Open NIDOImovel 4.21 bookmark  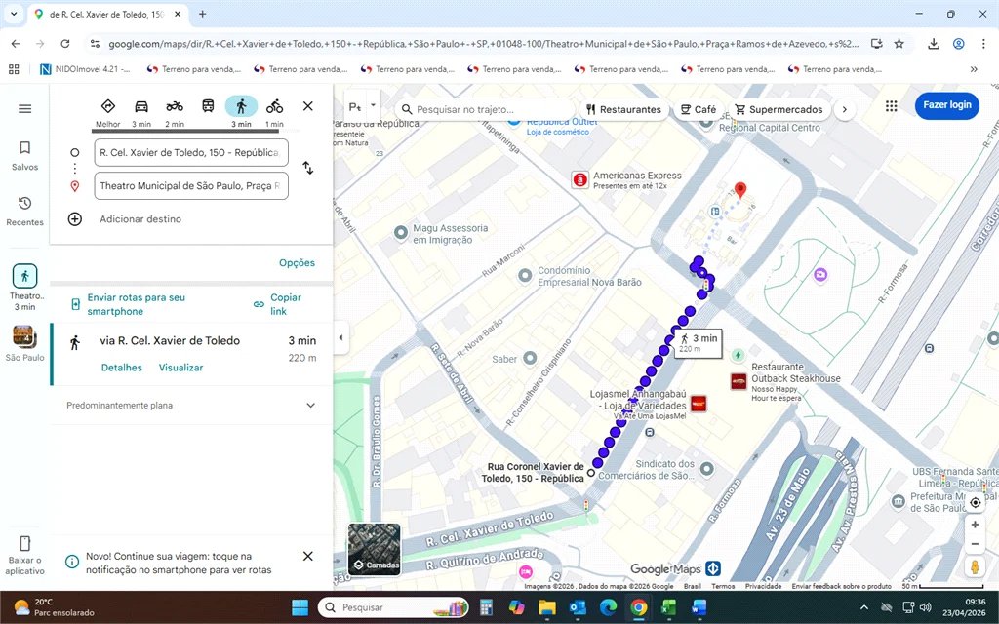click(86, 69)
